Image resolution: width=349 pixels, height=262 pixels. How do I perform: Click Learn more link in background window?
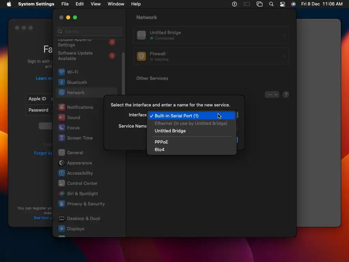(x=44, y=78)
